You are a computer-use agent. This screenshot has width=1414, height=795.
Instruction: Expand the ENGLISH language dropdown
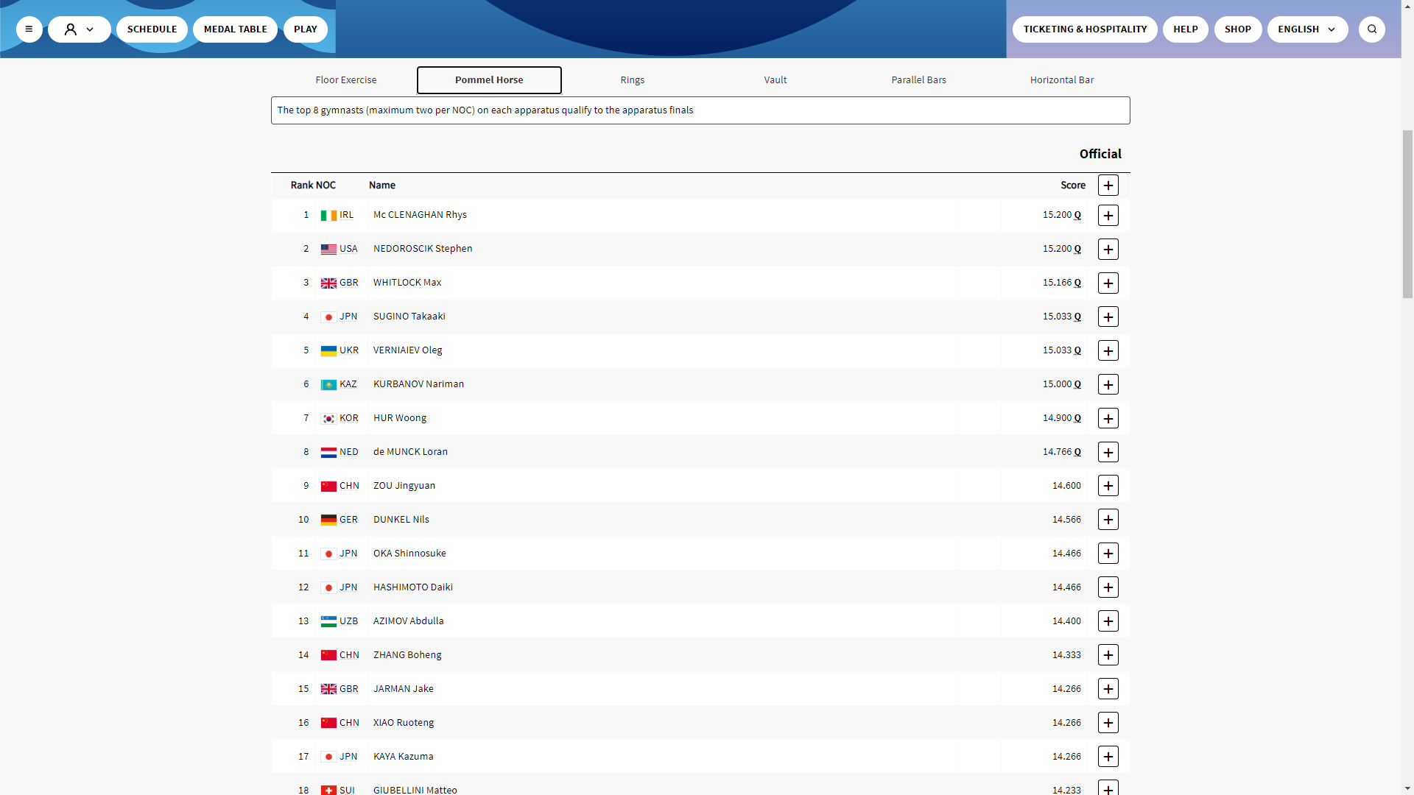[1306, 29]
